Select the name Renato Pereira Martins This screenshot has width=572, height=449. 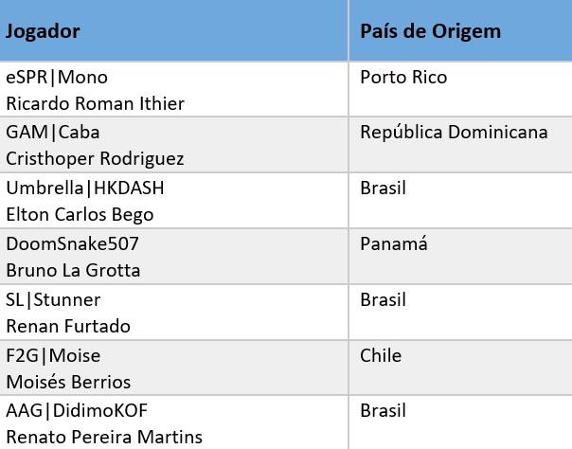[x=104, y=437]
